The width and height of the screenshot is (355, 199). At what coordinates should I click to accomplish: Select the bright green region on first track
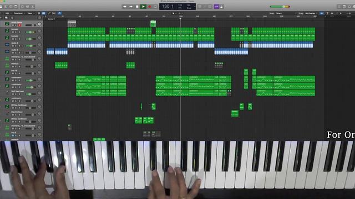(153, 24)
